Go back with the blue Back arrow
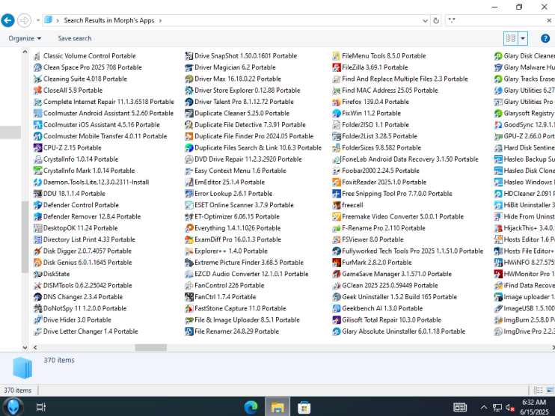 coord(7,20)
